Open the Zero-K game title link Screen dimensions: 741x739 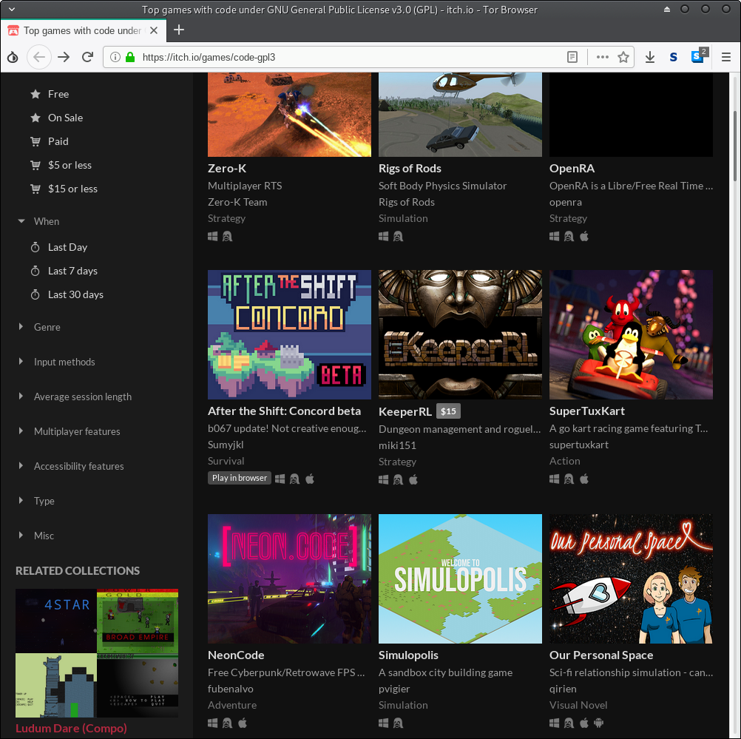click(227, 169)
